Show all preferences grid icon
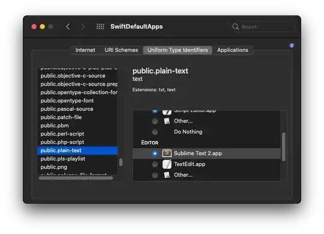The width and height of the screenshot is (324, 234). [100, 26]
